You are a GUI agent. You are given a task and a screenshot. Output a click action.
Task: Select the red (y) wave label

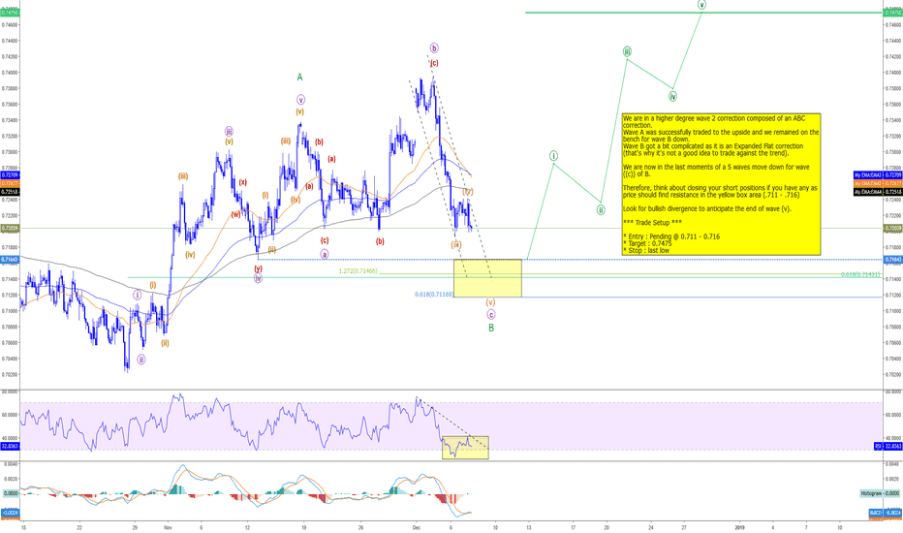click(258, 268)
